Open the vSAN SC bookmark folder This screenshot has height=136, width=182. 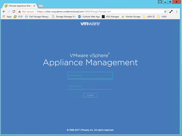(x=149, y=17)
